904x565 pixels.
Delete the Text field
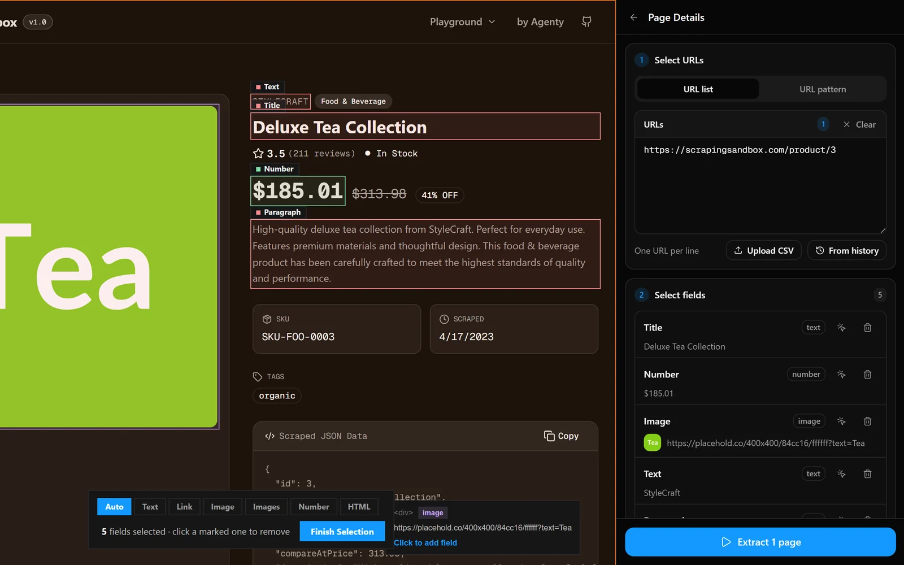pos(867,474)
